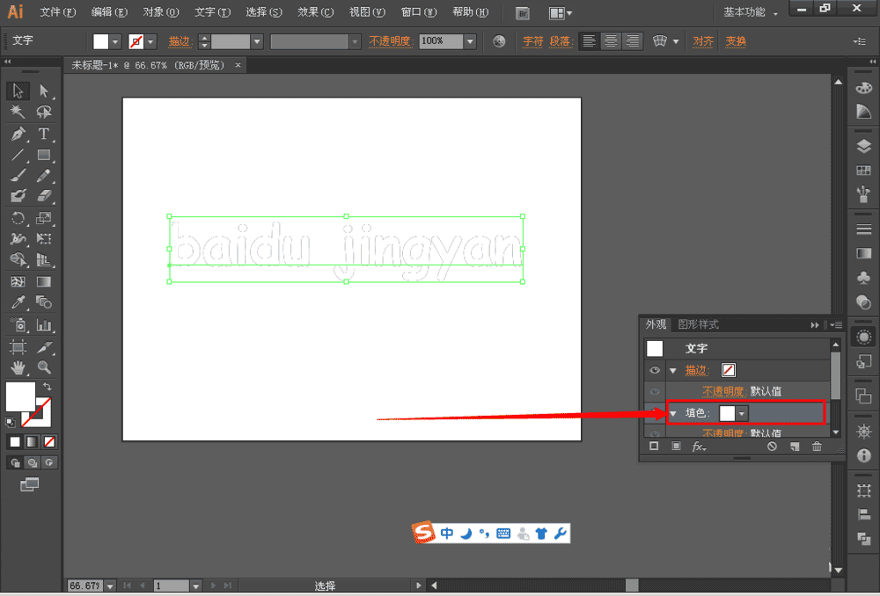This screenshot has height=596, width=880.
Task: Open the 效果 menu
Action: (315, 12)
